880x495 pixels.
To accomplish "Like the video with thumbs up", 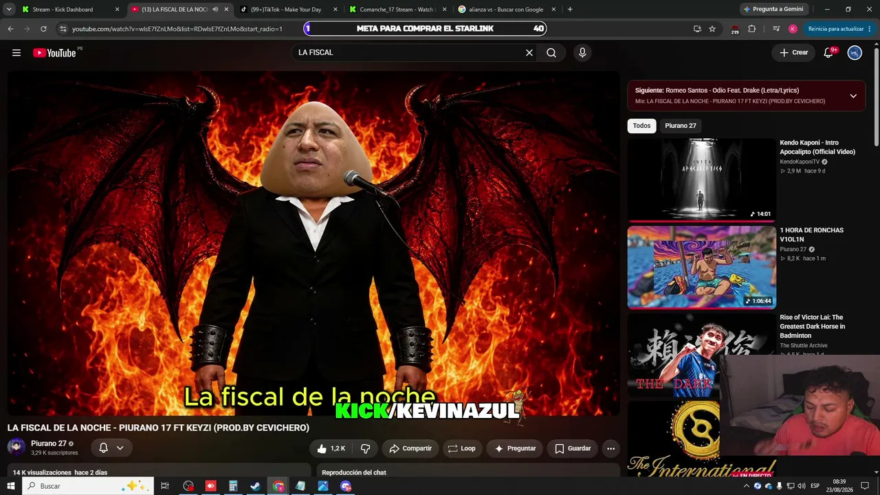I will tap(331, 448).
